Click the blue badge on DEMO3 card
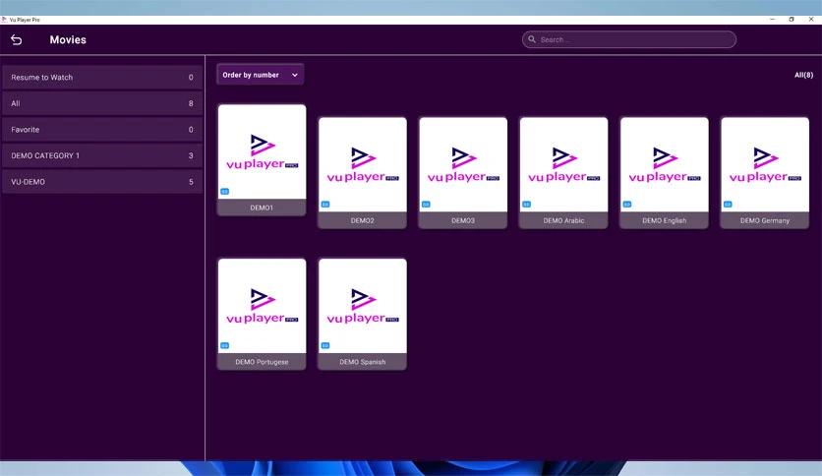 426,205
